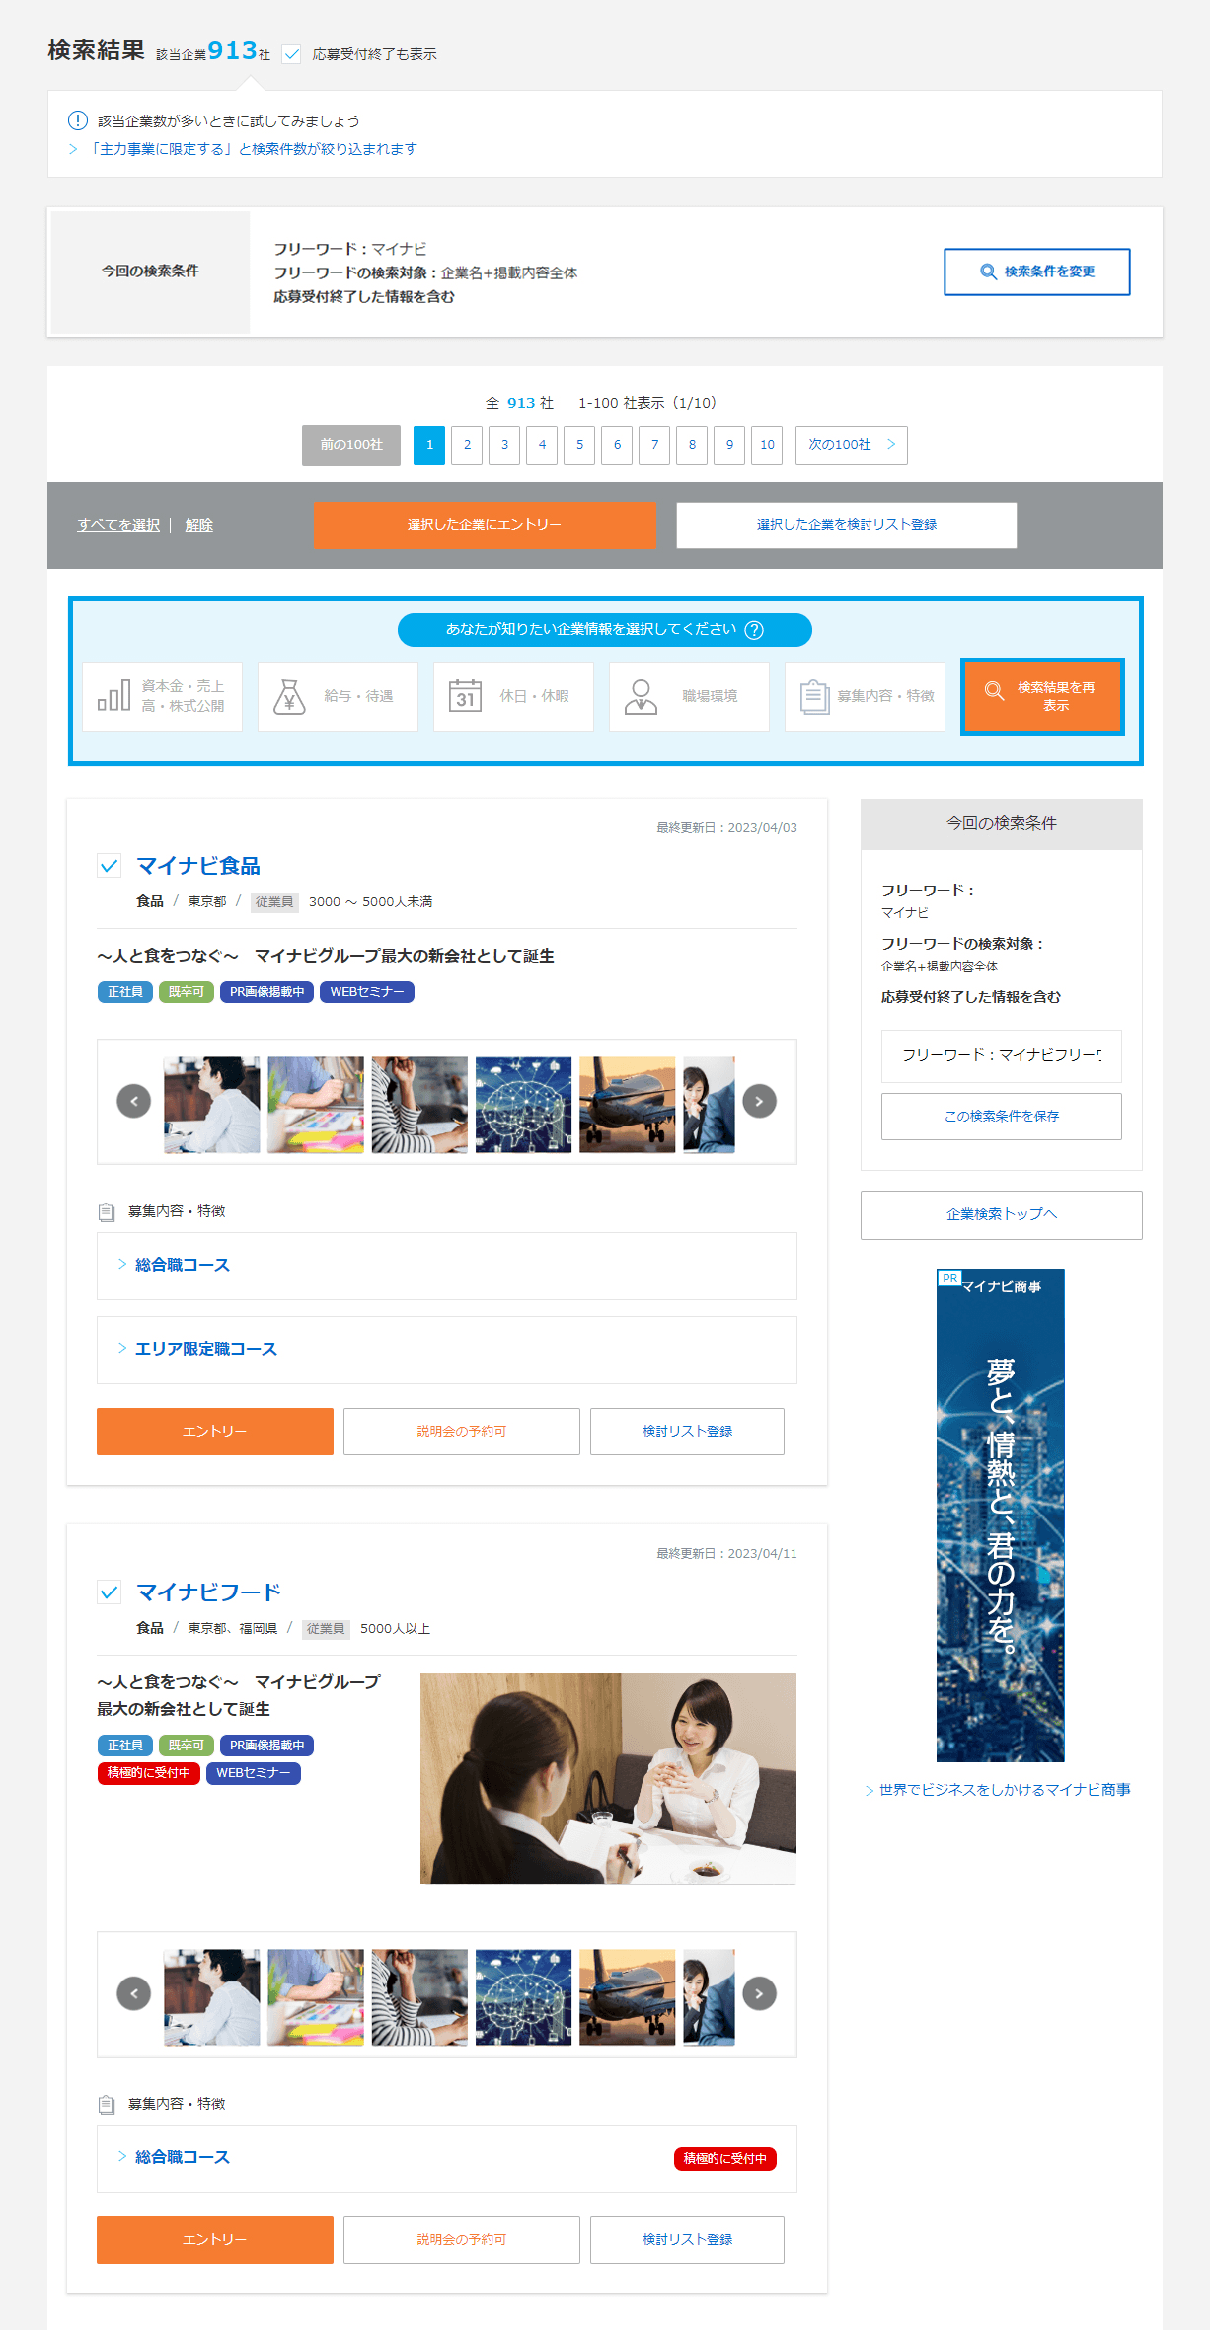Select the 資本金・売上高・株式公開 info option
The height and width of the screenshot is (2330, 1210).
[162, 697]
